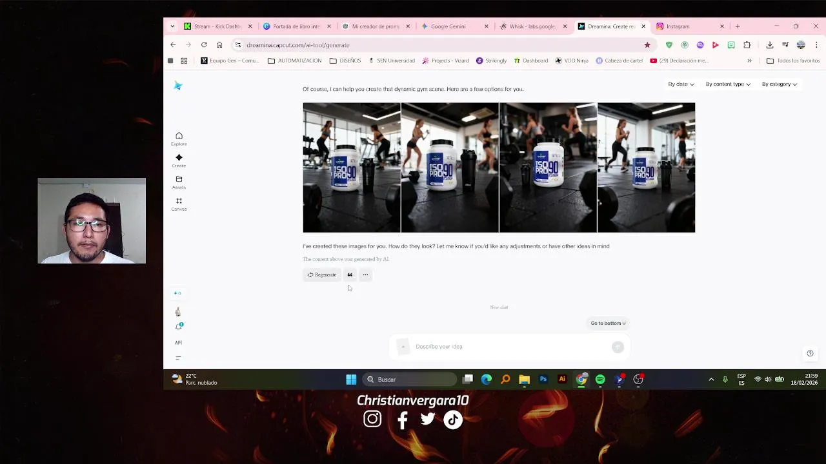Go to the browser home page
826x464 pixels.
(x=219, y=44)
